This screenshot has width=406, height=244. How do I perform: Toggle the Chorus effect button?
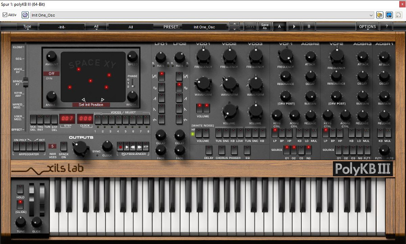pyautogui.click(x=221, y=150)
